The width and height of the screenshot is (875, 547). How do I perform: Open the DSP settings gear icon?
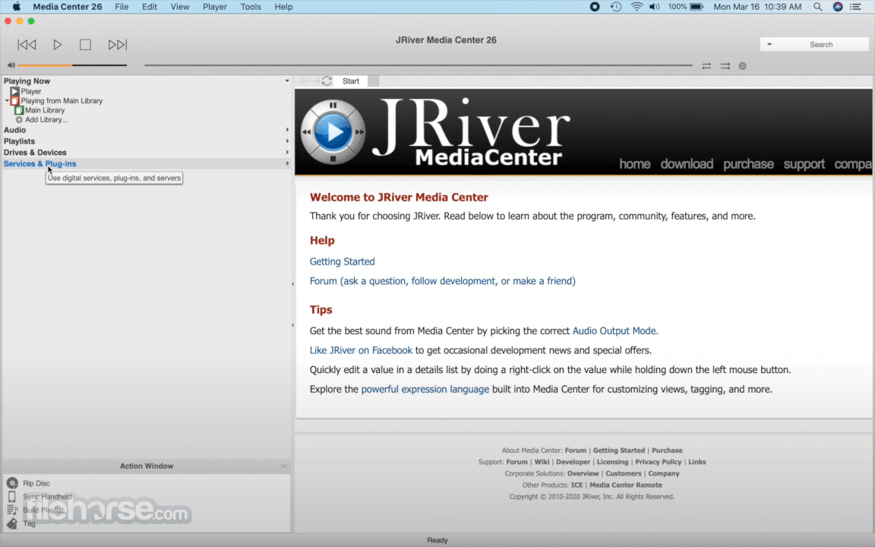coord(742,66)
